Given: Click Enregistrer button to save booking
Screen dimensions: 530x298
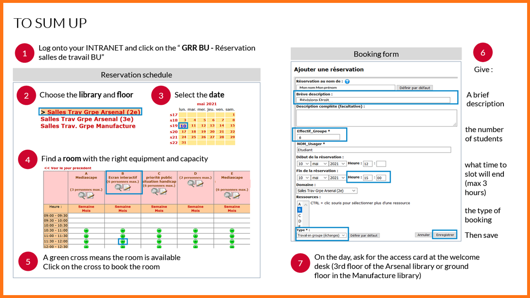Looking at the screenshot, I should pyautogui.click(x=445, y=235).
